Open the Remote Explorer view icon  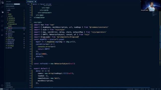tap(2, 21)
